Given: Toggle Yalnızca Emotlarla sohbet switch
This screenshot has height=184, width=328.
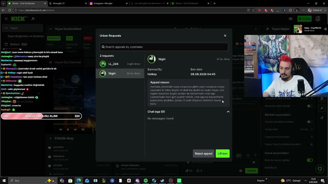Looking at the screenshot, I should pyautogui.click(x=310, y=122).
